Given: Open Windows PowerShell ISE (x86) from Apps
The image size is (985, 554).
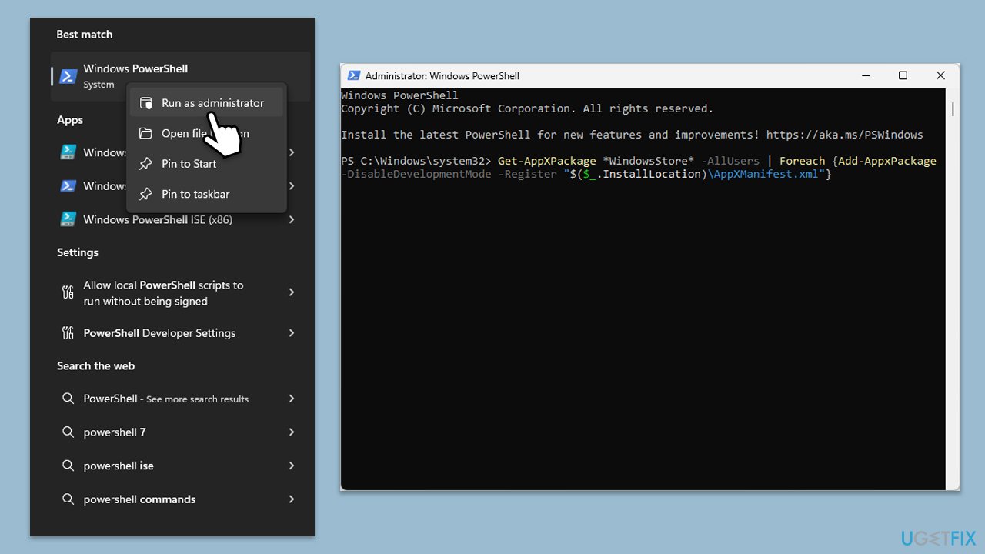Looking at the screenshot, I should (181, 219).
